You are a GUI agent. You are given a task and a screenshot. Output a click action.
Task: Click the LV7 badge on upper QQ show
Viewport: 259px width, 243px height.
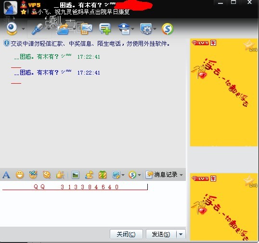pos(200,43)
